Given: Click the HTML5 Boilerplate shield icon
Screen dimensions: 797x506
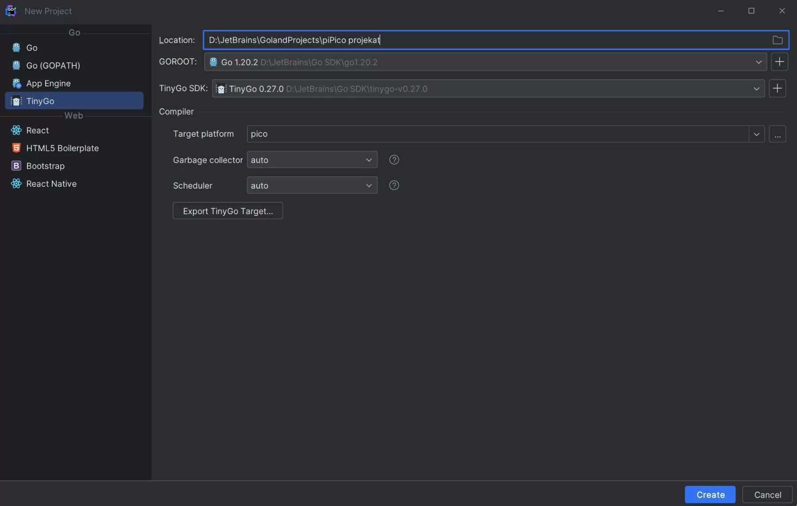Looking at the screenshot, I should tap(16, 148).
